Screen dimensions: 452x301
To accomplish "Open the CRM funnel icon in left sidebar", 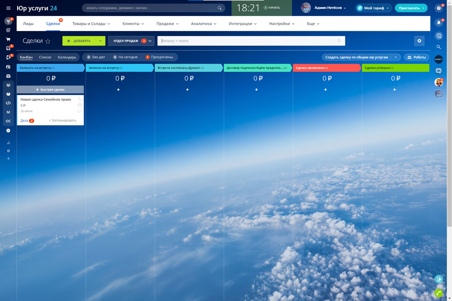I will 8,21.
